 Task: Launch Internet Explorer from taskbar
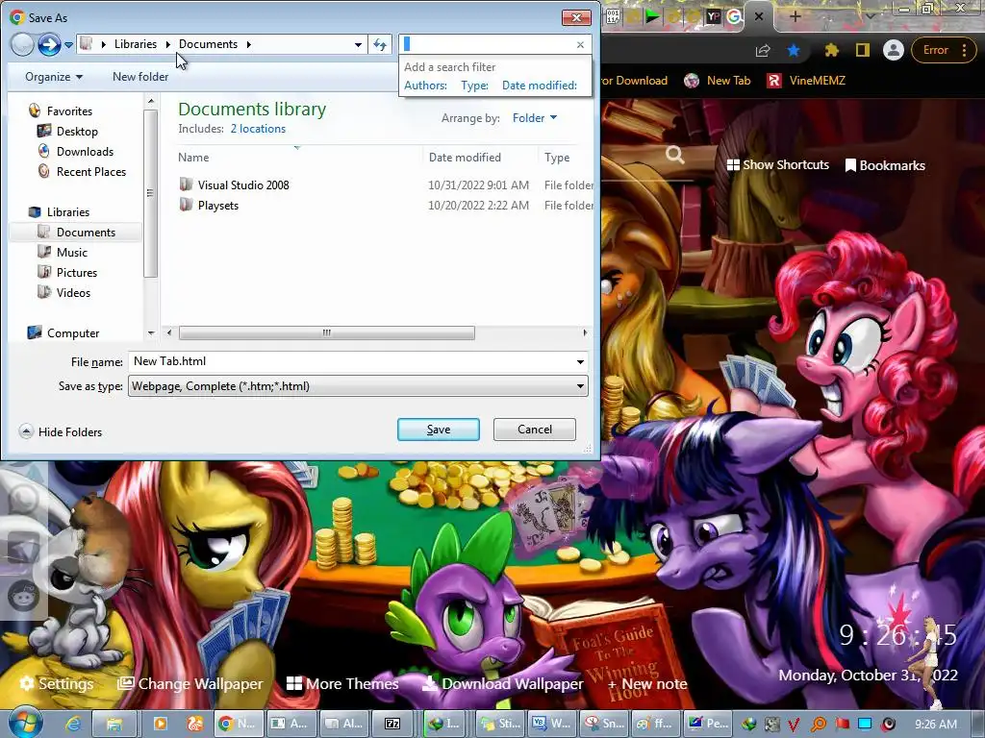(73, 724)
